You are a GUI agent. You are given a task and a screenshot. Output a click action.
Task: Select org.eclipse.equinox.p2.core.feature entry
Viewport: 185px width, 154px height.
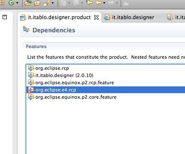tap(106, 97)
